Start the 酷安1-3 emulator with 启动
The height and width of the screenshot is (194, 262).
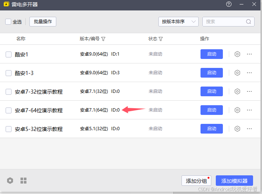[x=212, y=73]
